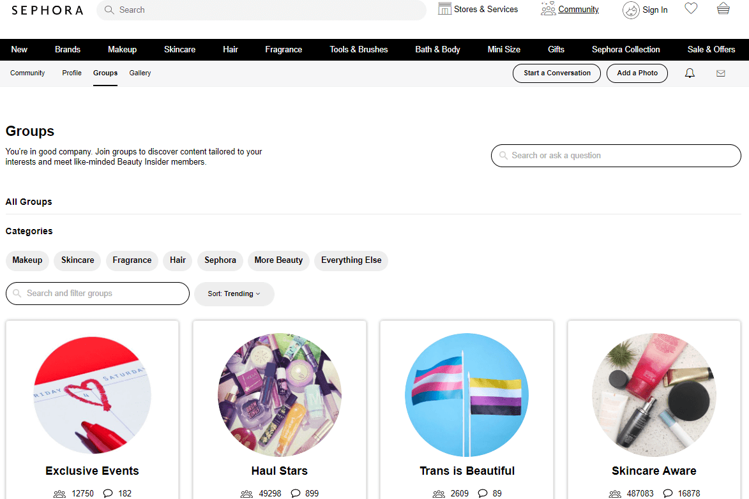Select the More Beauty filter chip
The image size is (749, 499).
point(278,260)
